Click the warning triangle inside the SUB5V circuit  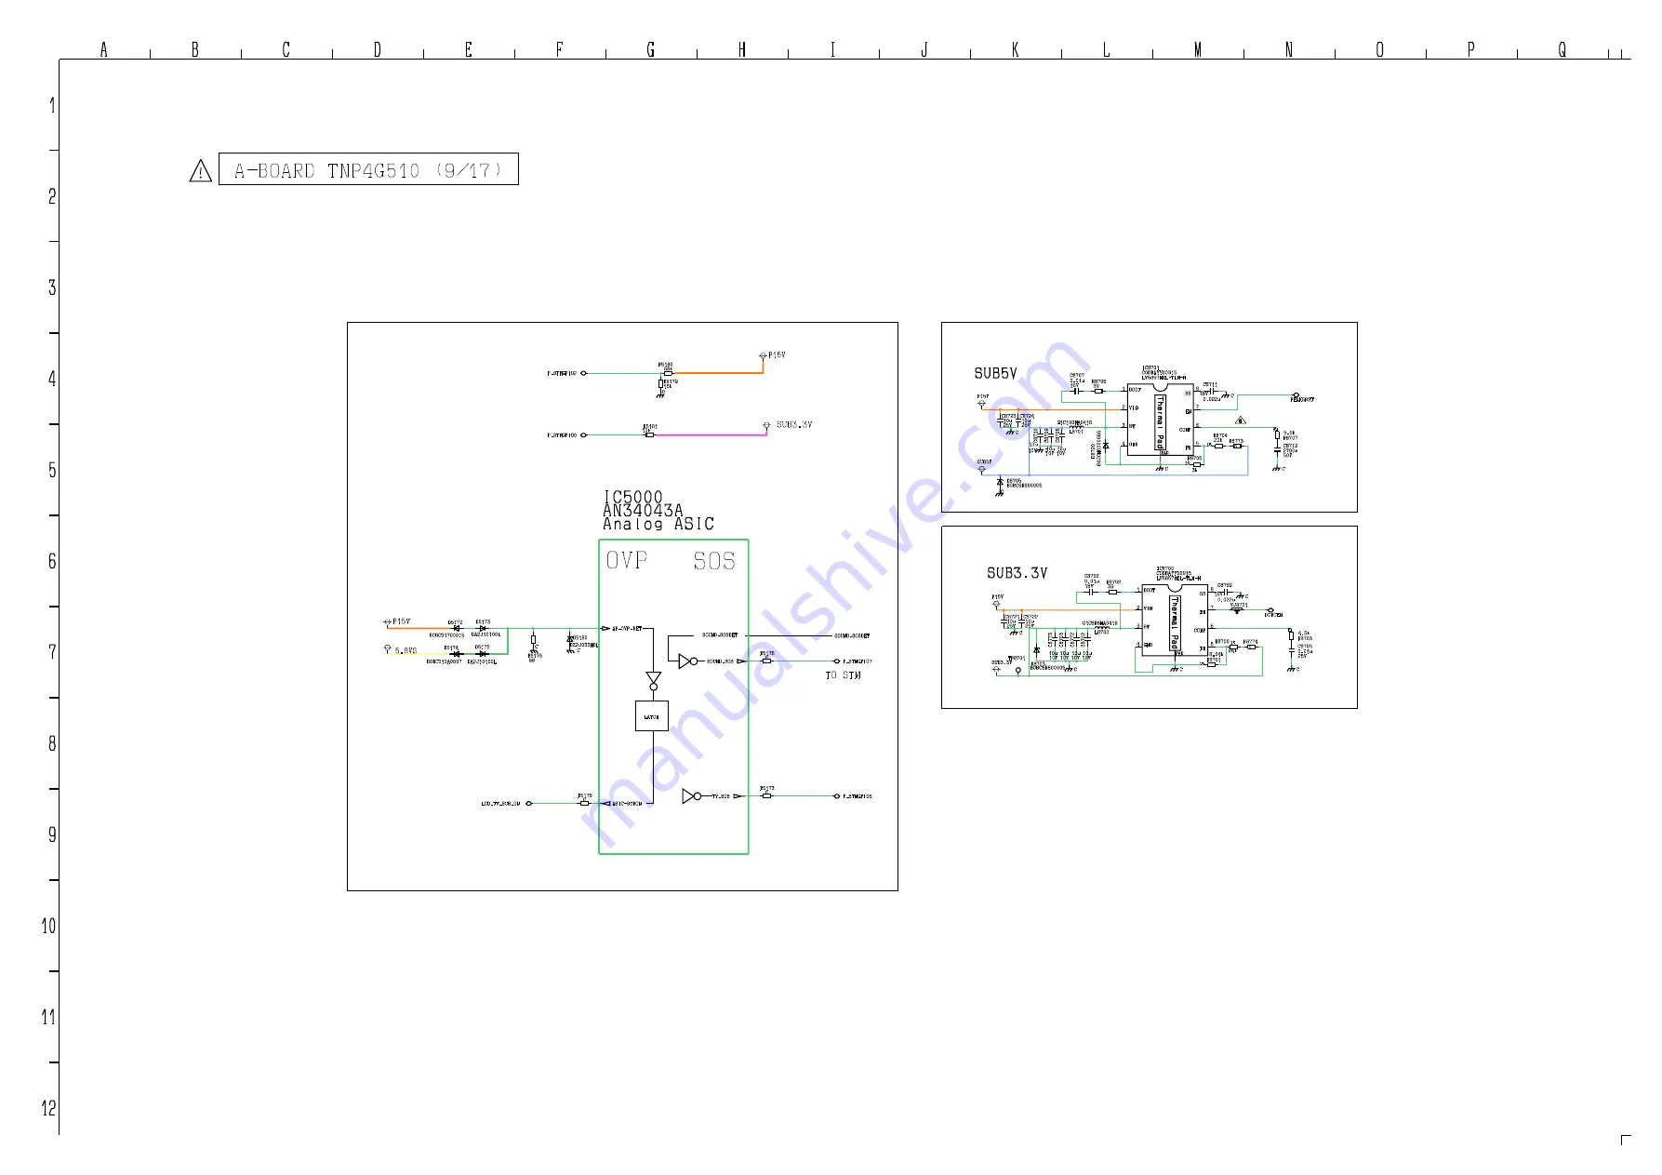[1241, 421]
